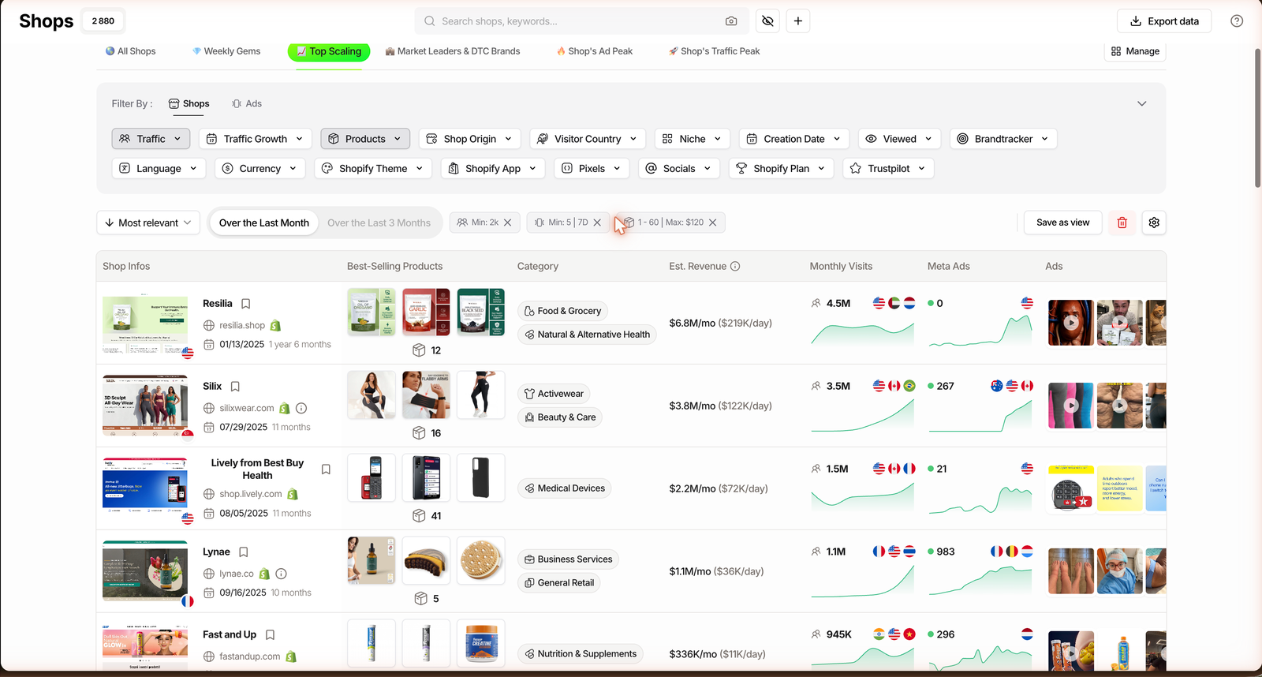This screenshot has height=677, width=1262.
Task: Open the resilia.shop link
Action: tap(242, 326)
